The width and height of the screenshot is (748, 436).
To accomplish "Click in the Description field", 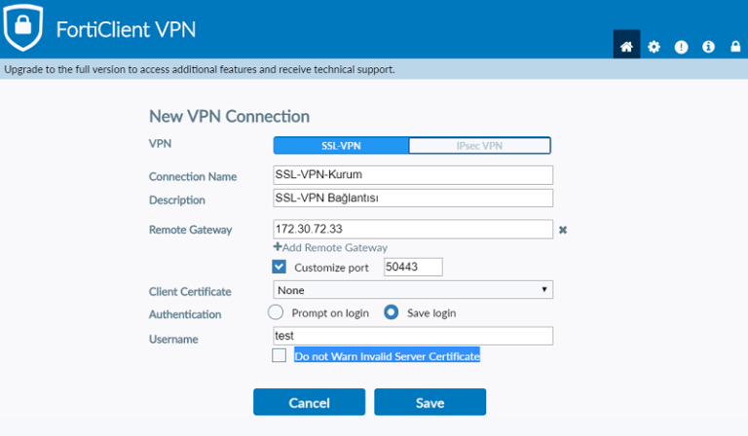I will (x=413, y=199).
